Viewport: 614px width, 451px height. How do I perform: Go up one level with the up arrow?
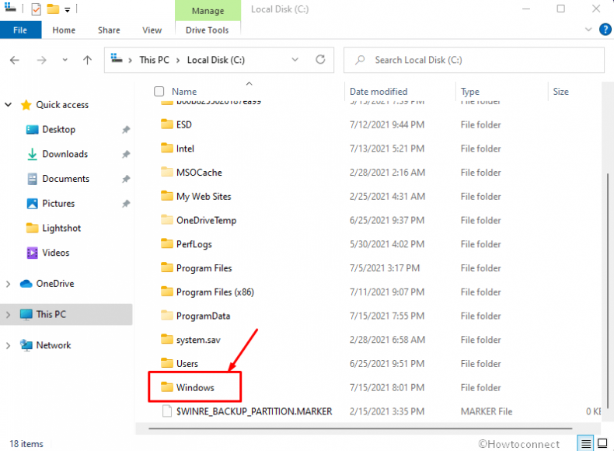[x=87, y=60]
